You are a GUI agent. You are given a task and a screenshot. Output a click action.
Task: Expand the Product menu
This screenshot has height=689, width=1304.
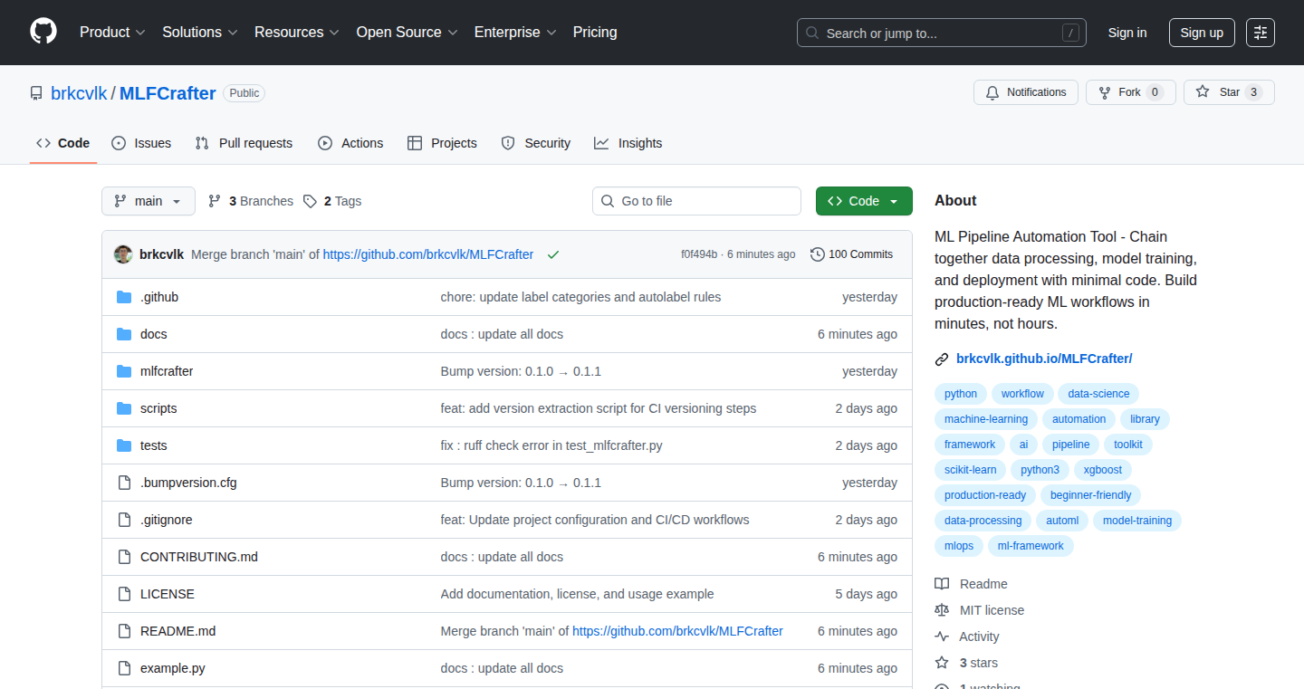[x=112, y=32]
